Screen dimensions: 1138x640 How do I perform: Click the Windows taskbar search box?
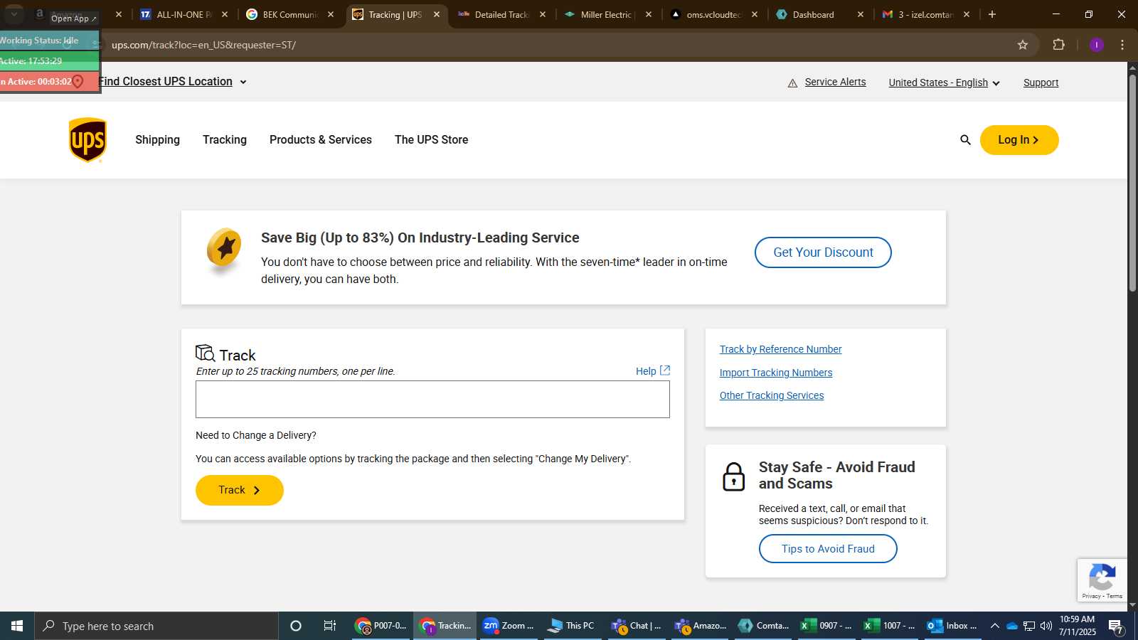click(156, 626)
